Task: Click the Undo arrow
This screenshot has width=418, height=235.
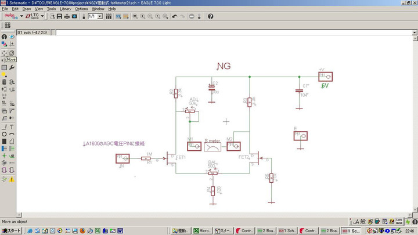Action: [174, 16]
